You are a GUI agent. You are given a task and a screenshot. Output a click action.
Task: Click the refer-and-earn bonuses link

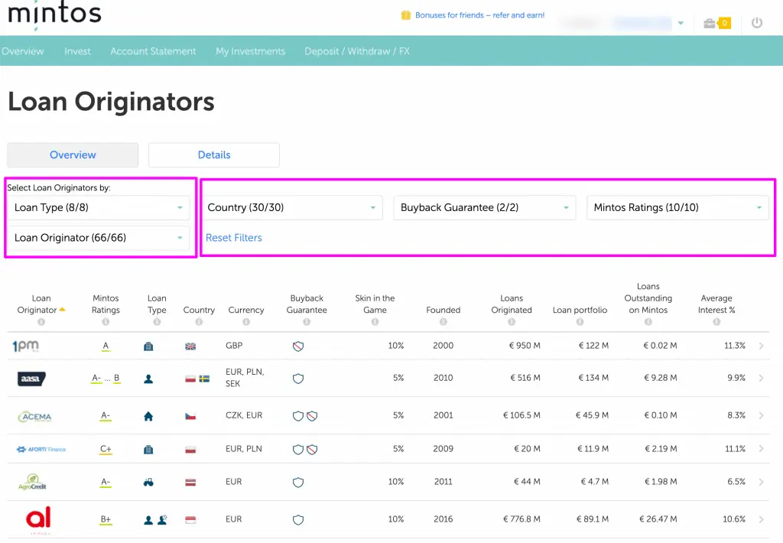pos(480,15)
